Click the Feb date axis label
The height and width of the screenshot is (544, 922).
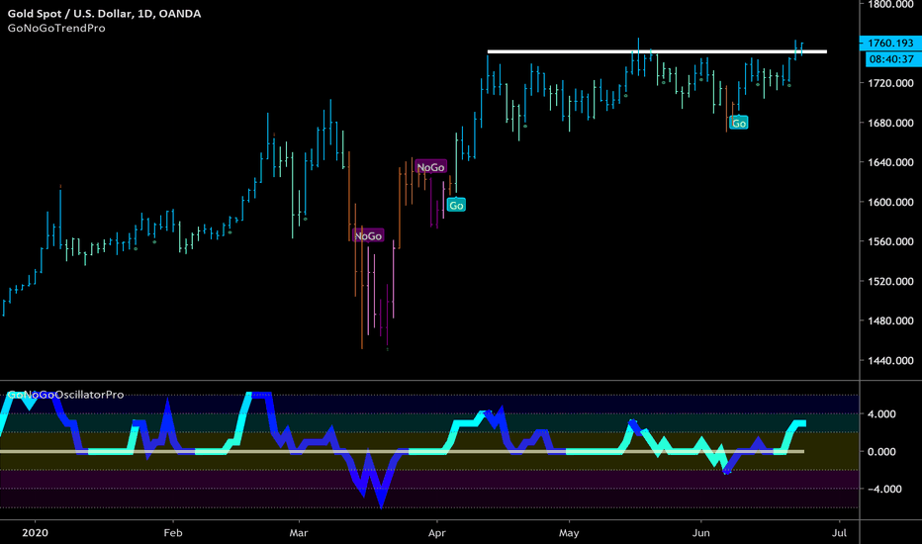173,533
